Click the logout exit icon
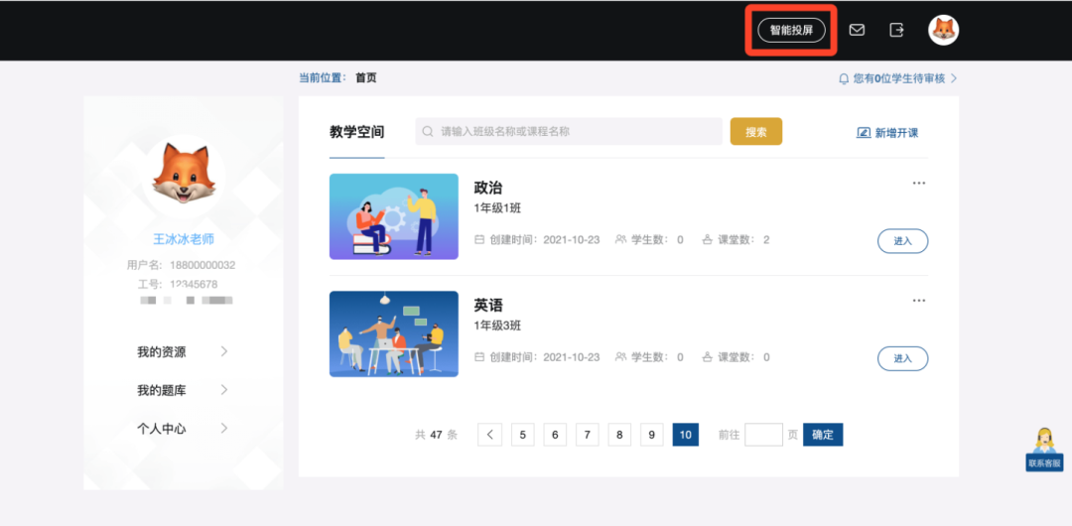Image resolution: width=1072 pixels, height=526 pixels. pos(896,31)
